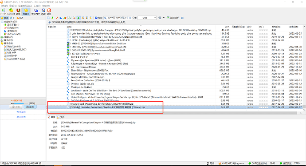Click the search input field in list toolbar
The width and height of the screenshot is (306, 166).
tap(118, 18)
